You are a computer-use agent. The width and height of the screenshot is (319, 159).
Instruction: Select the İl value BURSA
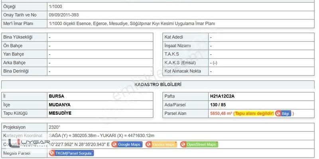tap(56, 96)
